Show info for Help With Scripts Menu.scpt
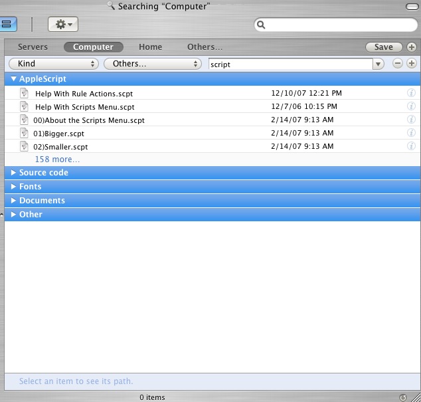Screen dimensions: 421x402 [x=411, y=106]
